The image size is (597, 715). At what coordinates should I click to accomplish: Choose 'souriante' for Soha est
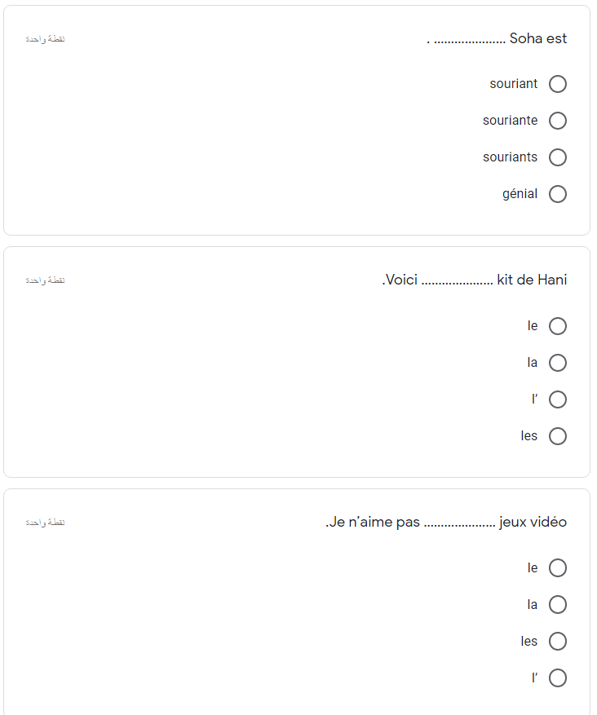tap(557, 121)
